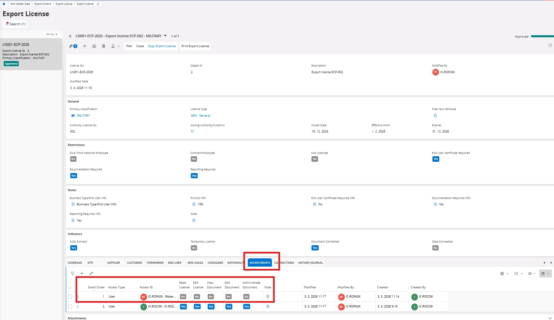Toggle Documentation Required Yes badge
The height and width of the screenshot is (320, 554).
click(73, 176)
